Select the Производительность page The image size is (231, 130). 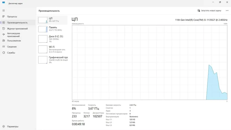(18, 23)
